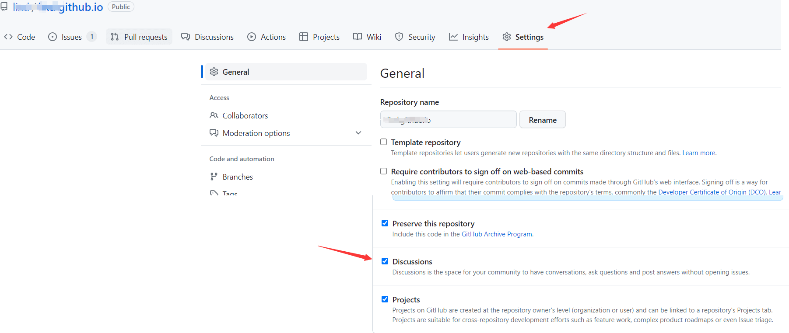Click the Code tab brackets icon
Viewport: 789px width, 333px height.
click(x=8, y=37)
